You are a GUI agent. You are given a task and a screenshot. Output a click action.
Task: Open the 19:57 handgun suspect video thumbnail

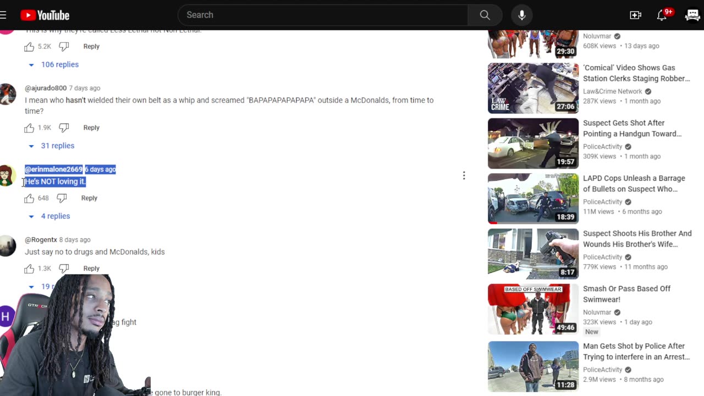pos(533,144)
